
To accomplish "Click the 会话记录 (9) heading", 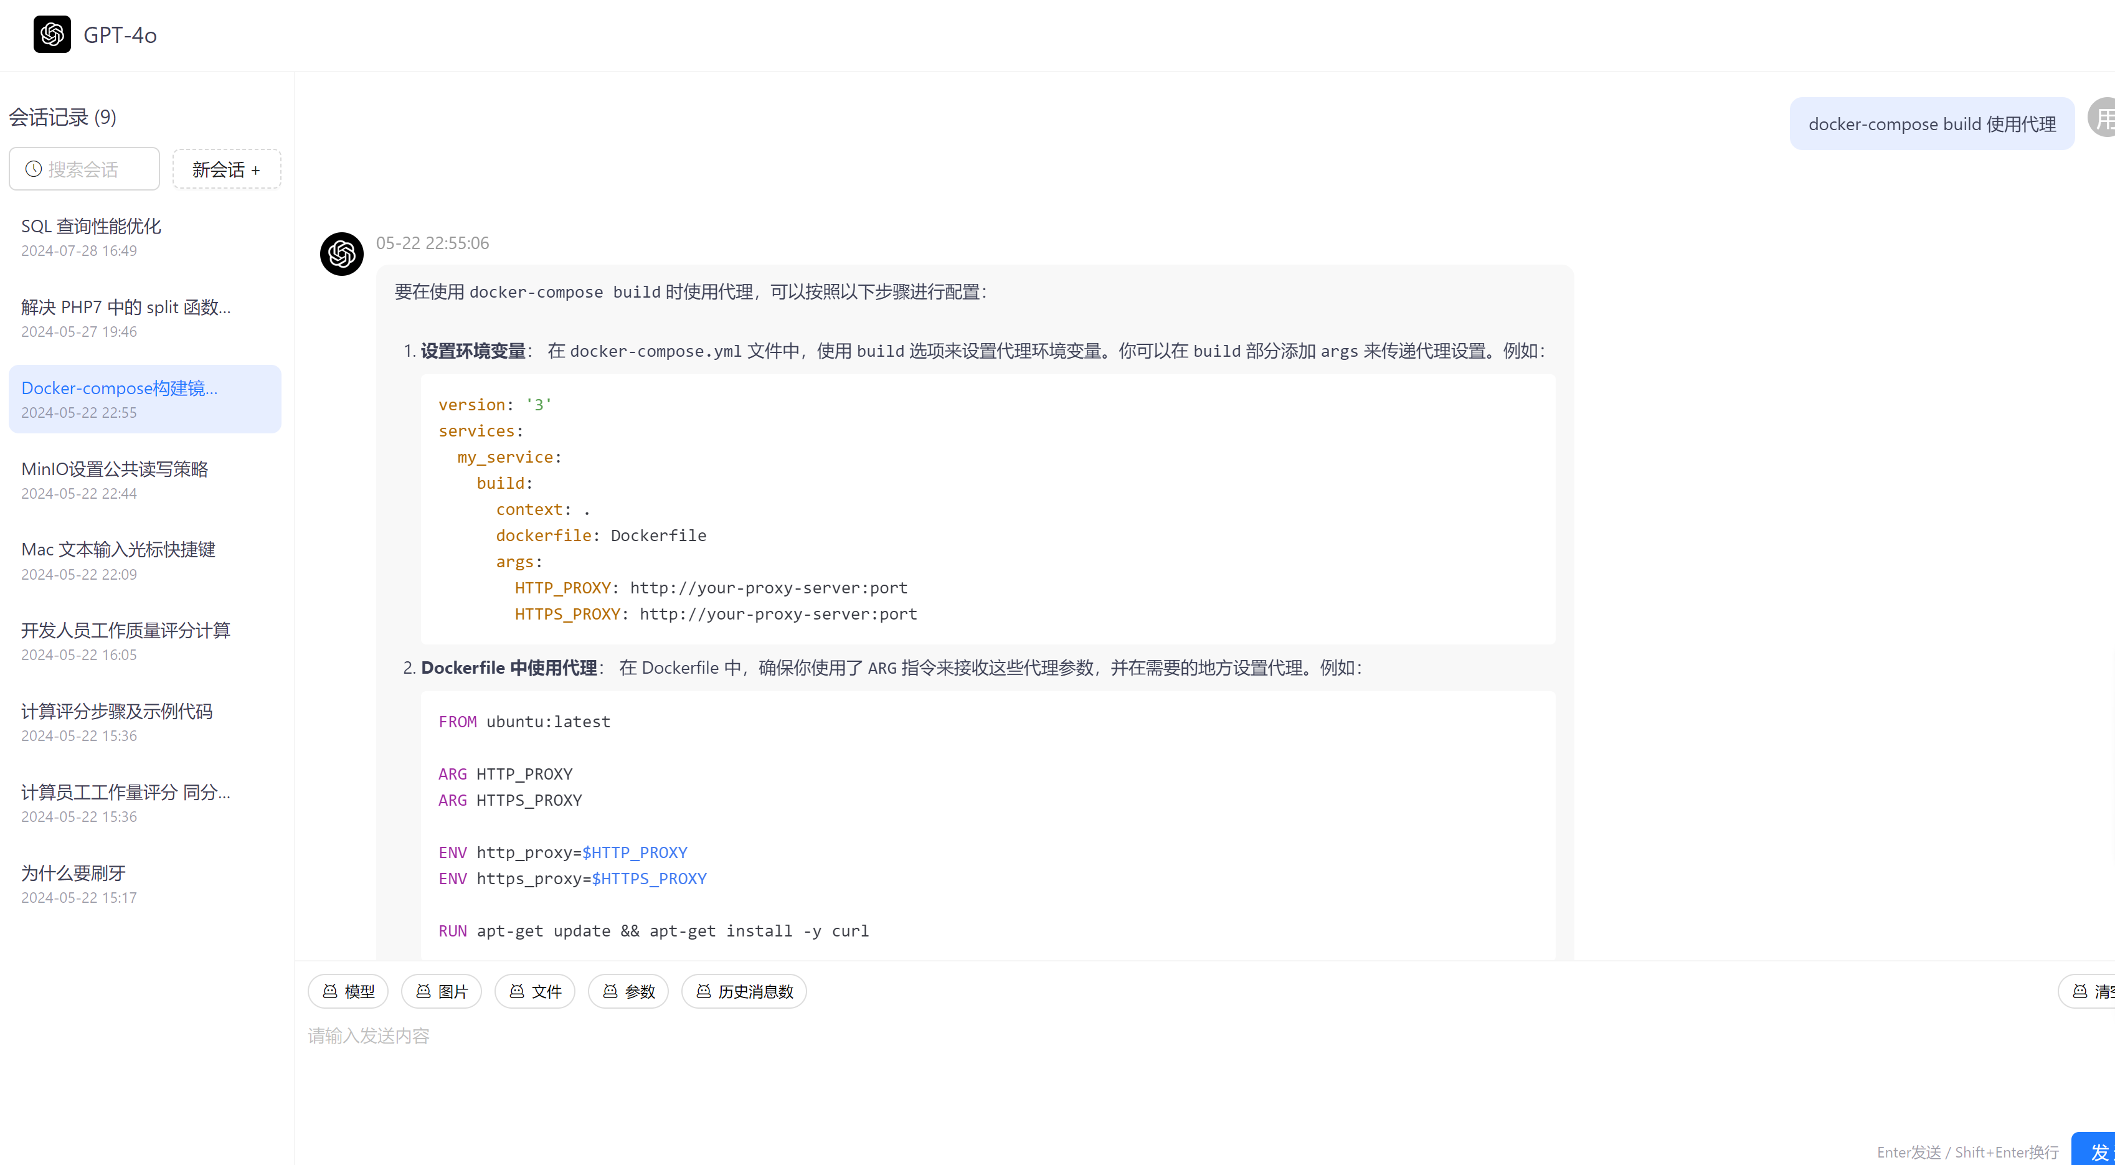I will [x=62, y=116].
